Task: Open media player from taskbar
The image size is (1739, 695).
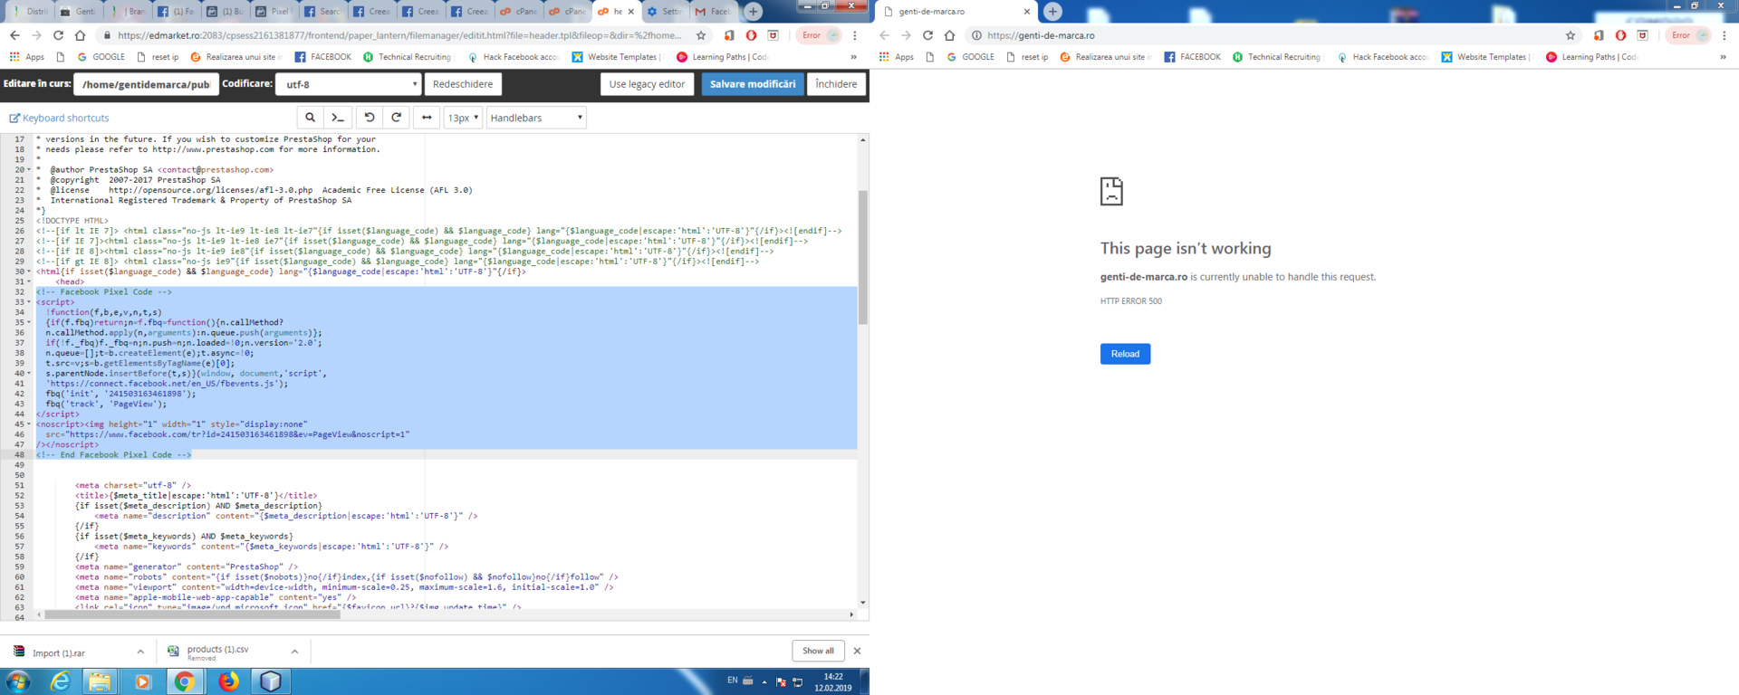Action: [x=142, y=681]
